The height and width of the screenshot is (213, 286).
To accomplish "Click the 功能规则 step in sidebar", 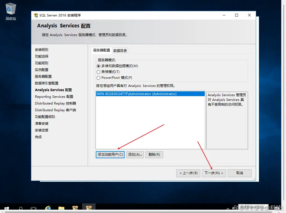I will (42, 63).
